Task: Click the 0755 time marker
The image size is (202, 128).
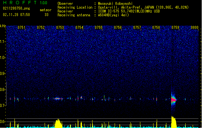Action: [99, 27]
